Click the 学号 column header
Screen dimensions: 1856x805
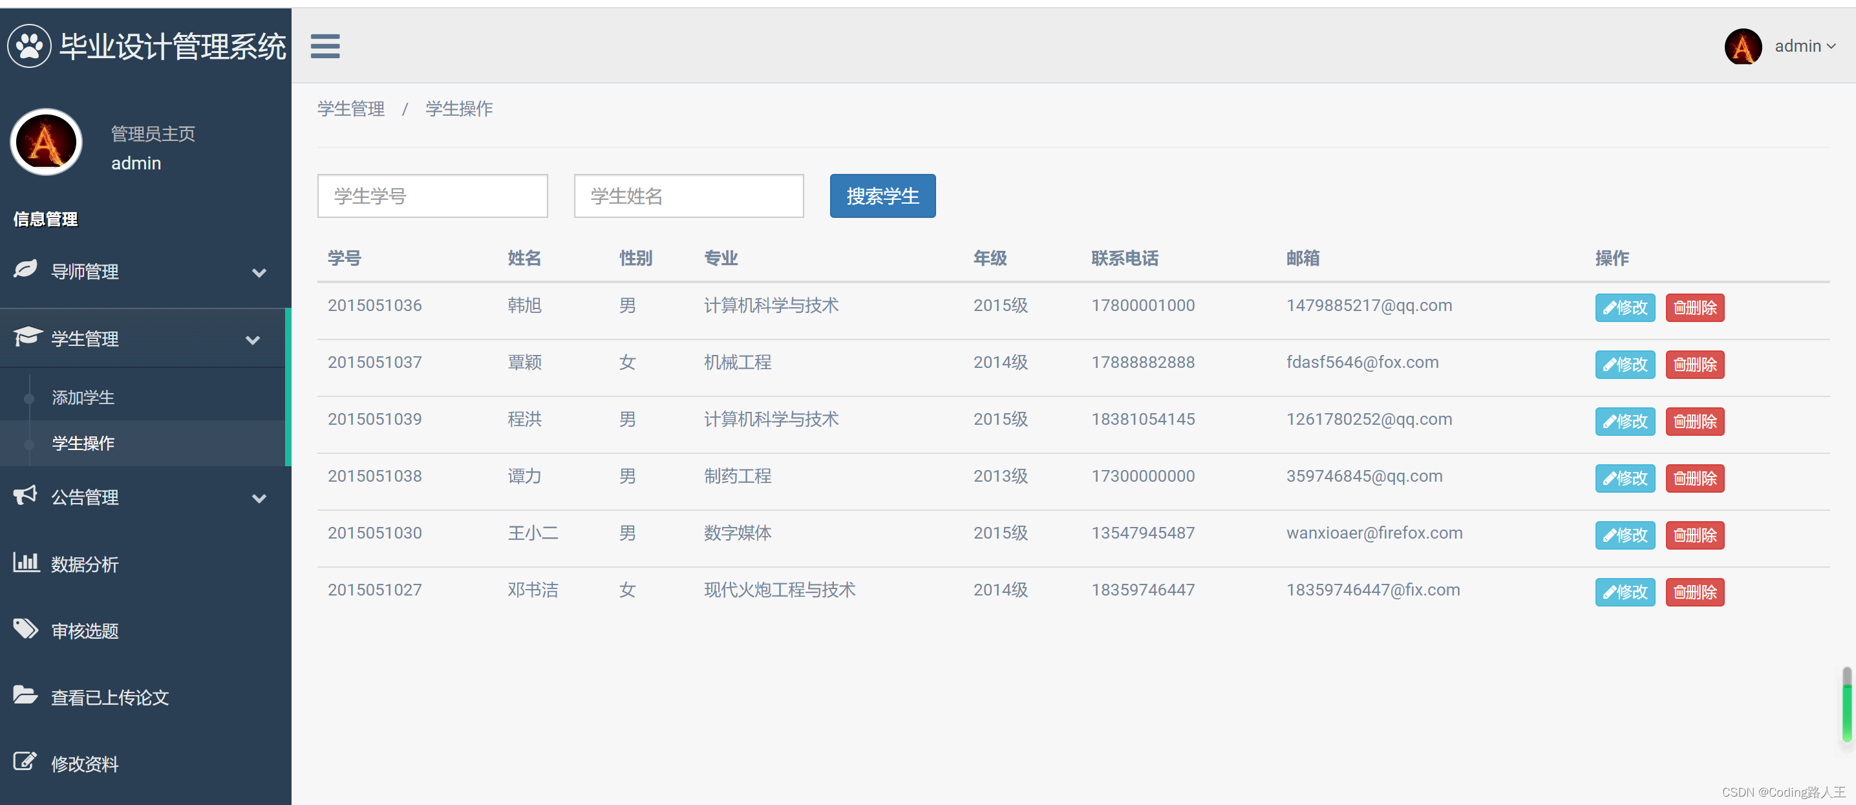point(345,258)
